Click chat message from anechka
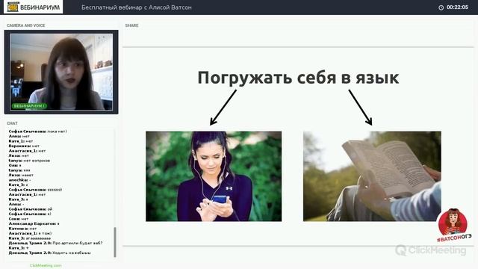The width and height of the screenshot is (478, 269). [x=19, y=180]
